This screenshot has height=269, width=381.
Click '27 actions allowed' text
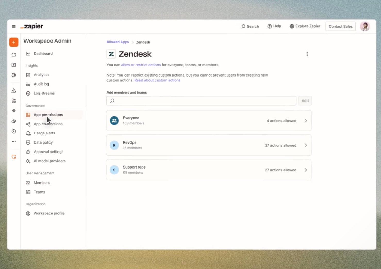tap(280, 170)
